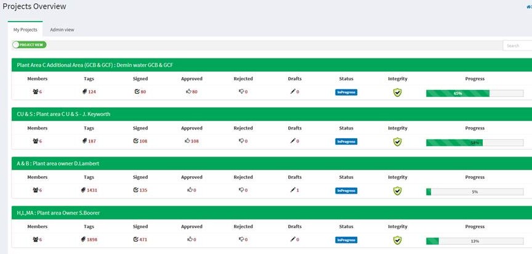Click signed icon beside 471
The width and height of the screenshot is (532, 254).
(137, 239)
